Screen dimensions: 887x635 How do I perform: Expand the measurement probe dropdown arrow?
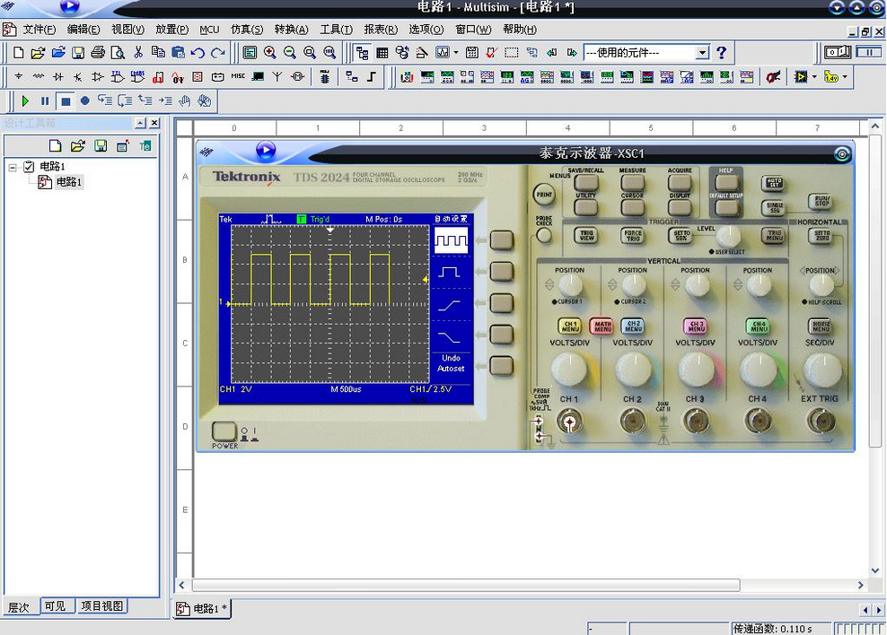point(845,77)
